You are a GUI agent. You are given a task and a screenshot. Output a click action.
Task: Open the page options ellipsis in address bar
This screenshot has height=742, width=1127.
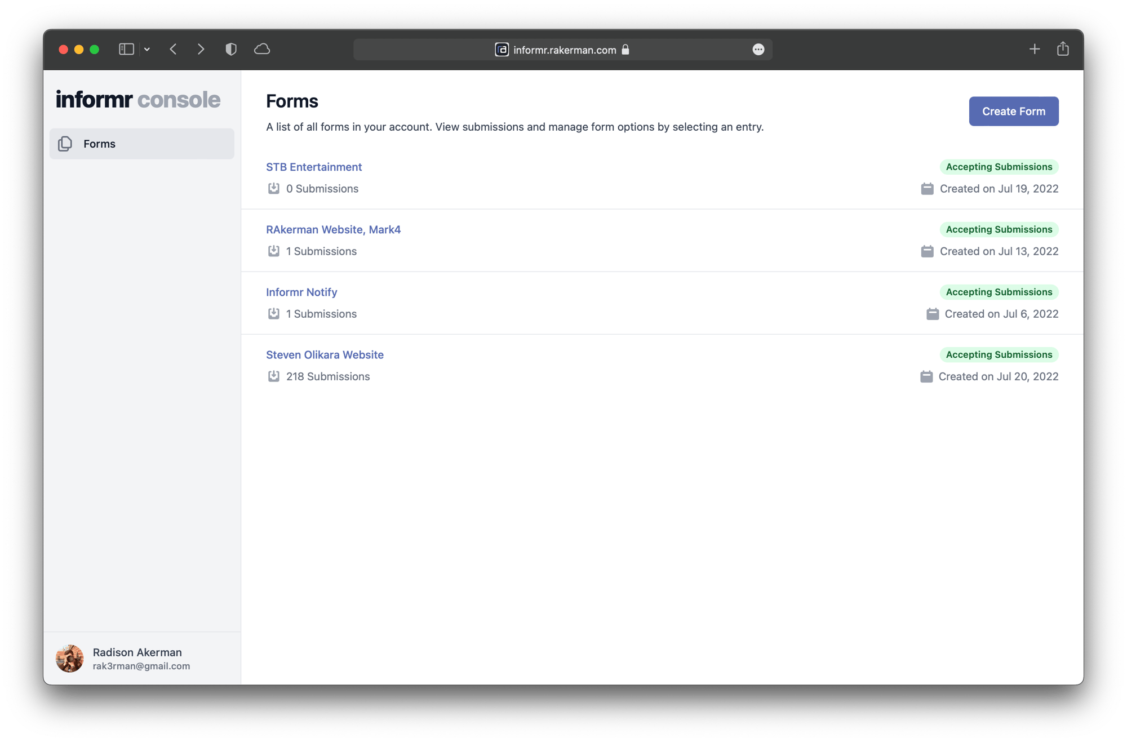[758, 50]
